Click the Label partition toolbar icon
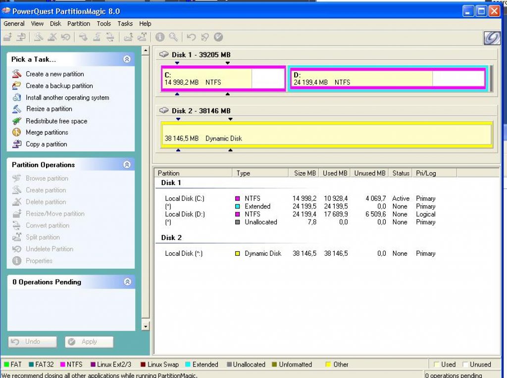 [83, 37]
